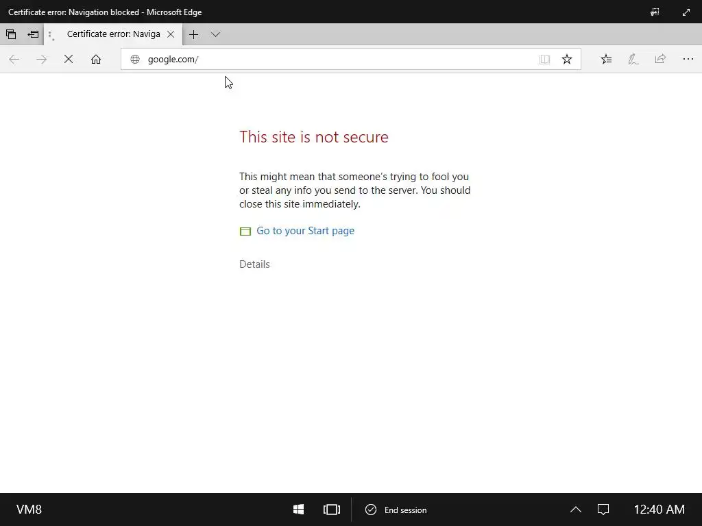Show hidden system tray icons chevron
The image size is (702, 526).
point(576,510)
